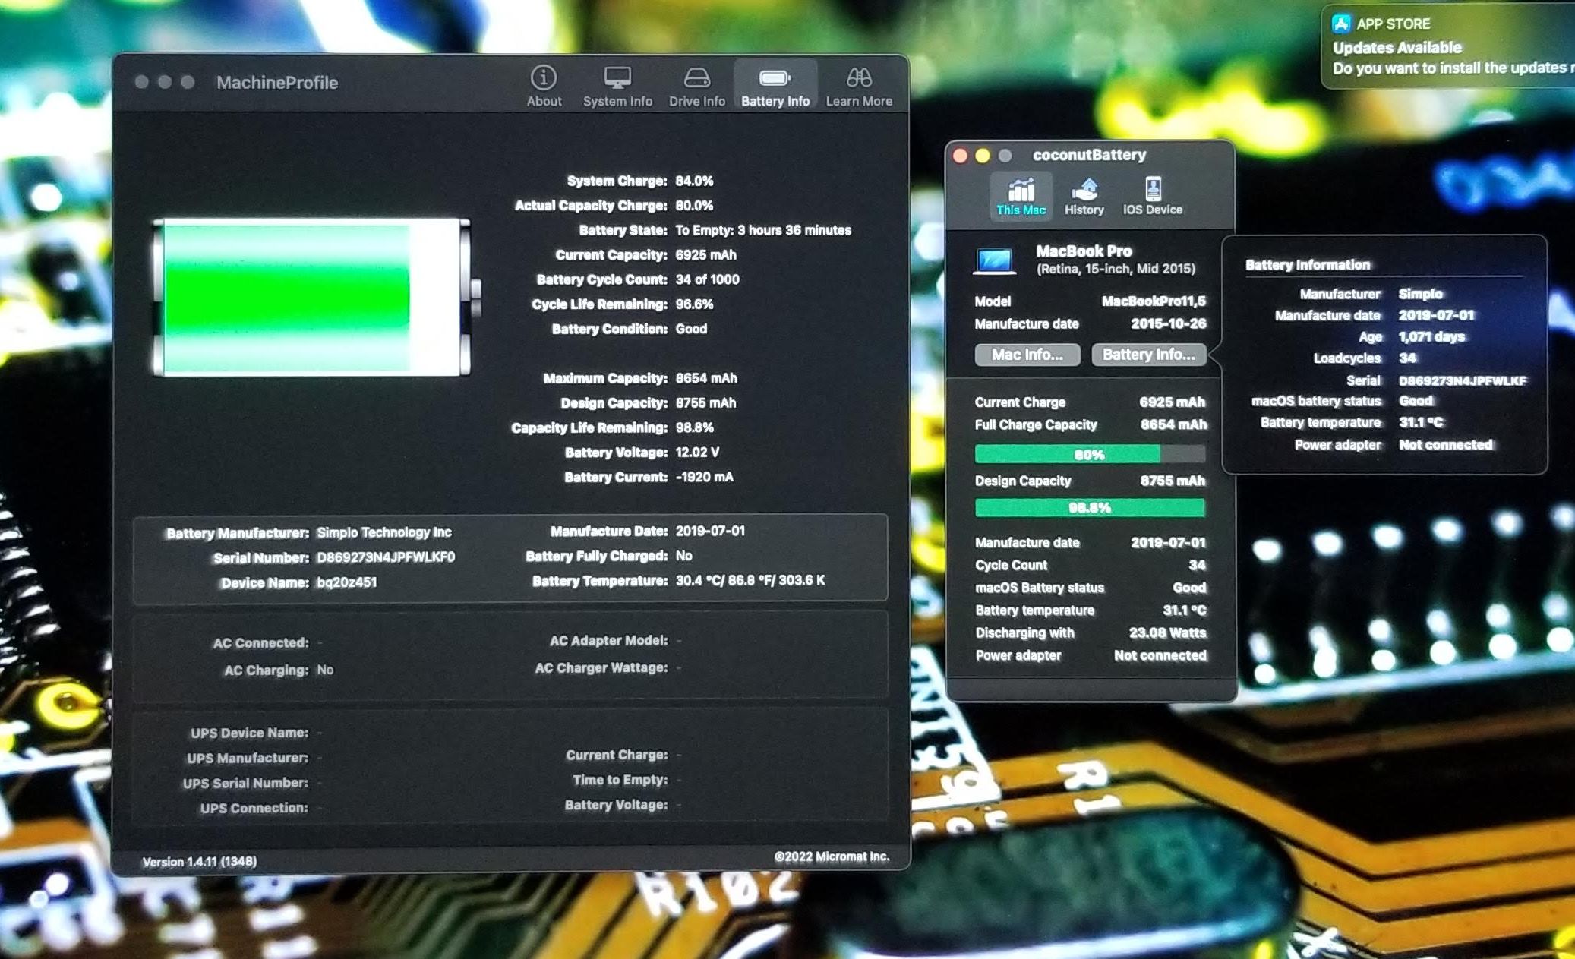The image size is (1575, 959).
Task: Click "8654 mAh" beside Full Charge Capacity
Action: 1173,424
